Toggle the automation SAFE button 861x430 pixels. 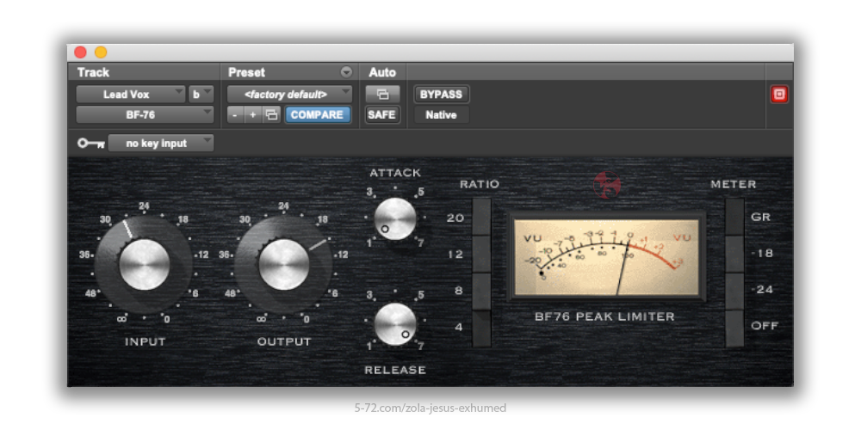(x=383, y=114)
